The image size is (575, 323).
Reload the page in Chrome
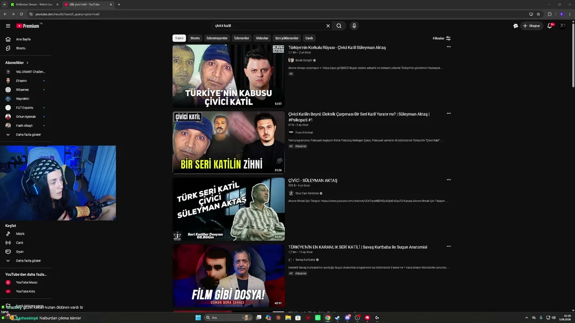(x=21, y=14)
